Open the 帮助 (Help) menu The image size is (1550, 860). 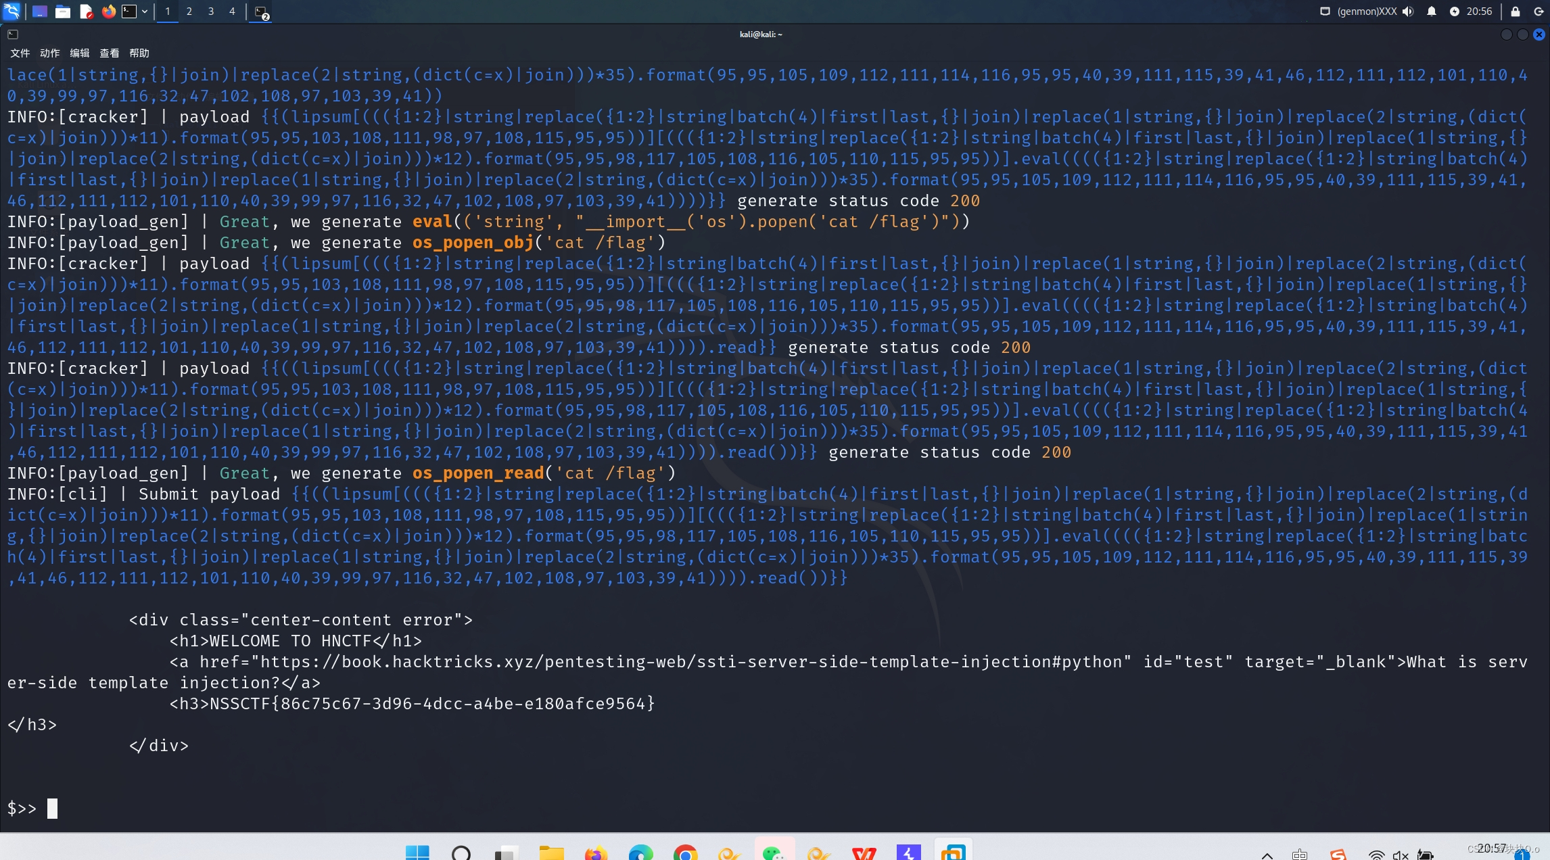tap(139, 53)
